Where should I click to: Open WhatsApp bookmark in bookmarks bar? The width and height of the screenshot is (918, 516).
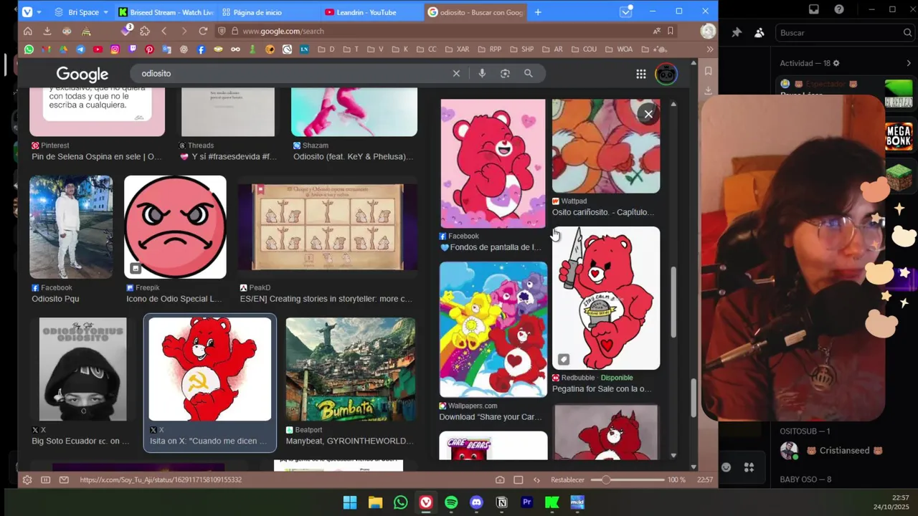point(29,49)
